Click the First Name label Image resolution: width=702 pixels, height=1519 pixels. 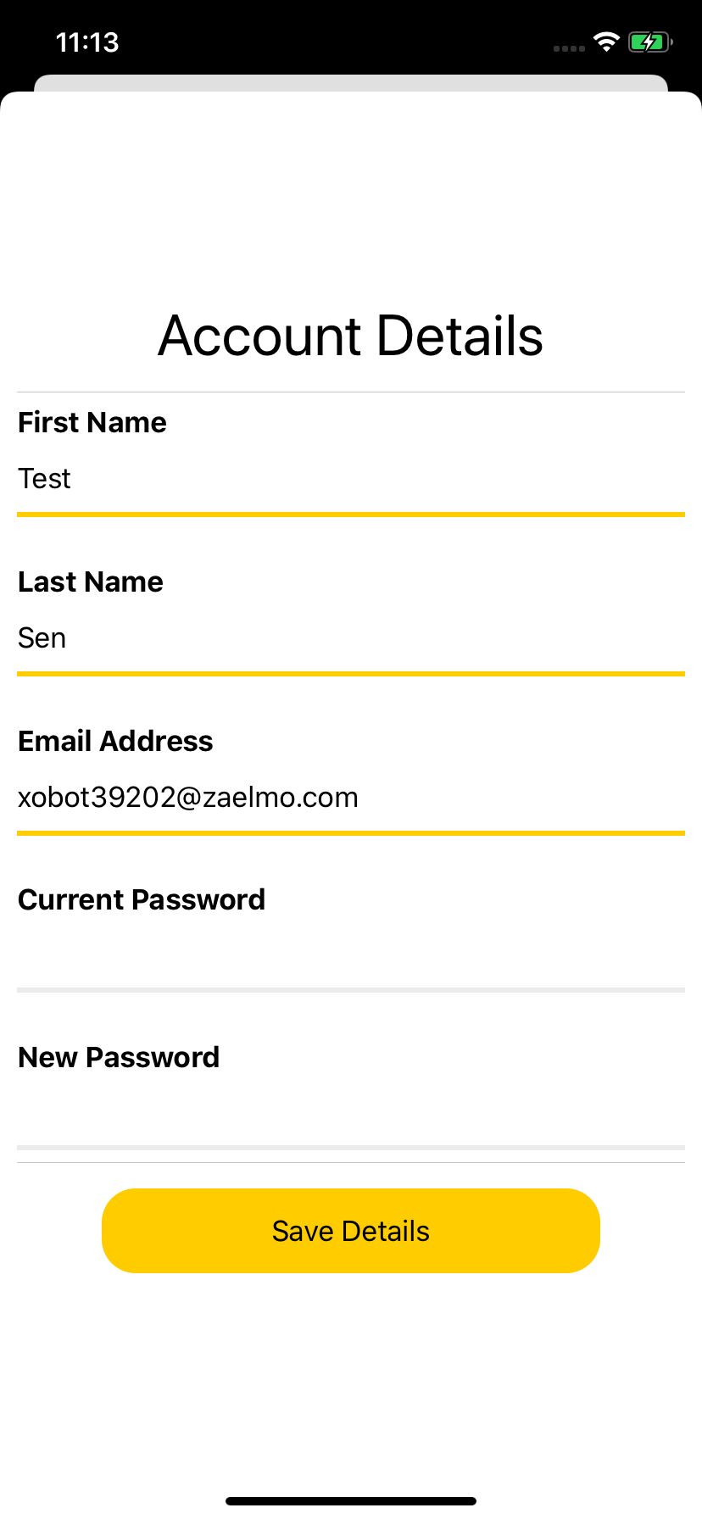(x=92, y=422)
